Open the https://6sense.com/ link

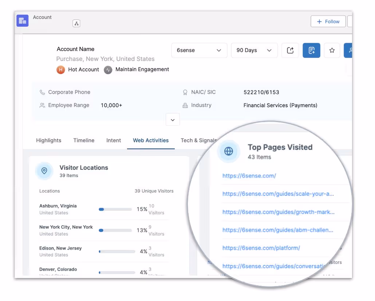tap(249, 176)
